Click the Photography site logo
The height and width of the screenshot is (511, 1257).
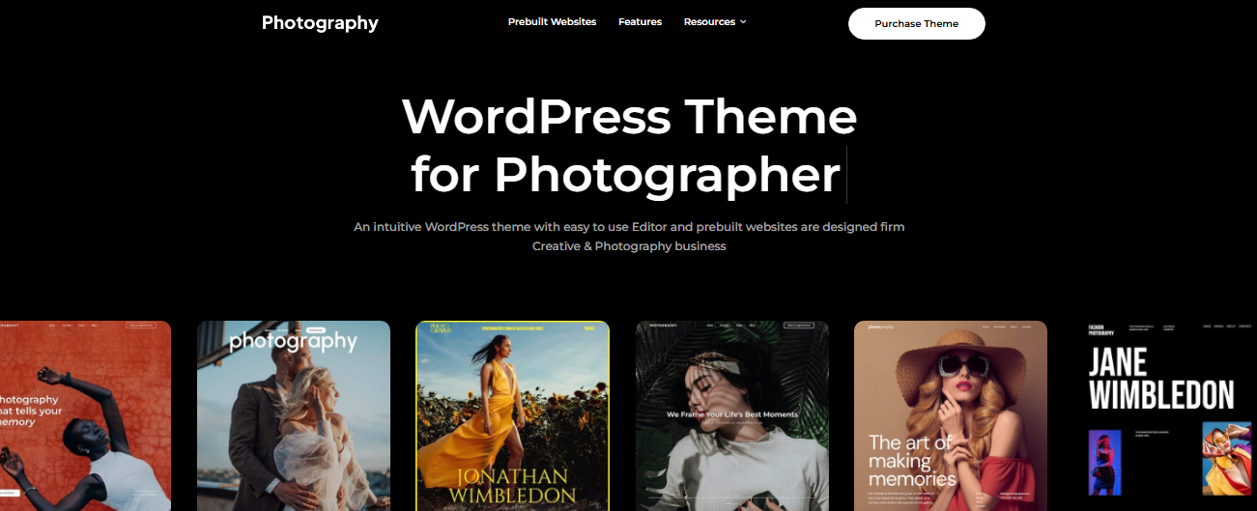click(x=320, y=23)
